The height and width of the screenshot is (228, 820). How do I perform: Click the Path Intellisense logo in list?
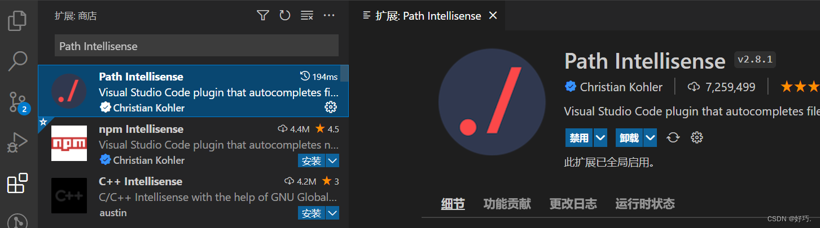coord(69,91)
